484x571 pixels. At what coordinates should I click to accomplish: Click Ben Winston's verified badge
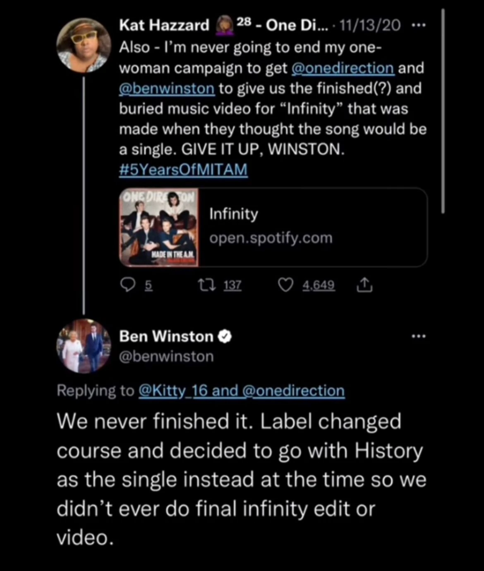coord(225,337)
